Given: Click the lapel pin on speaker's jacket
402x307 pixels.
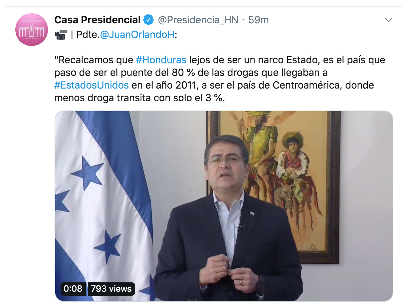Looking at the screenshot, I should tap(253, 214).
